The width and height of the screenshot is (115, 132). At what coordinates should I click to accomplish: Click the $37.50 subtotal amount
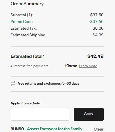pyautogui.click(x=97, y=15)
